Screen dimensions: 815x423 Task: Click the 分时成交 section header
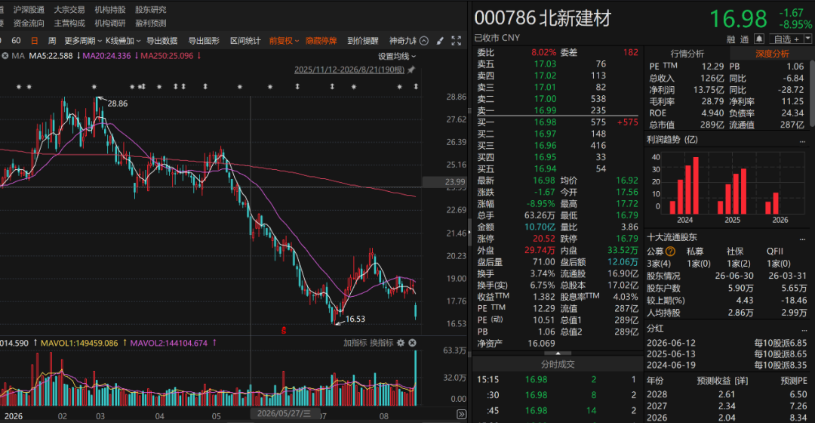point(558,364)
